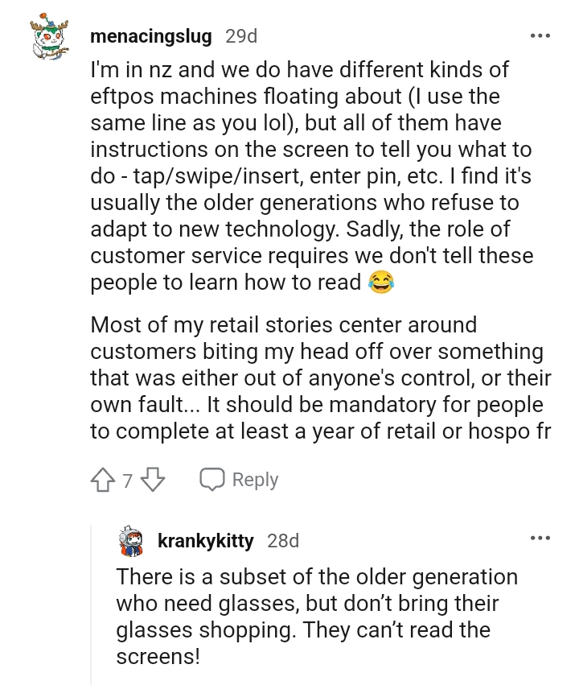The width and height of the screenshot is (579, 685).
Task: Collapse krankykitty's reply using the thread line
Action: (91, 612)
